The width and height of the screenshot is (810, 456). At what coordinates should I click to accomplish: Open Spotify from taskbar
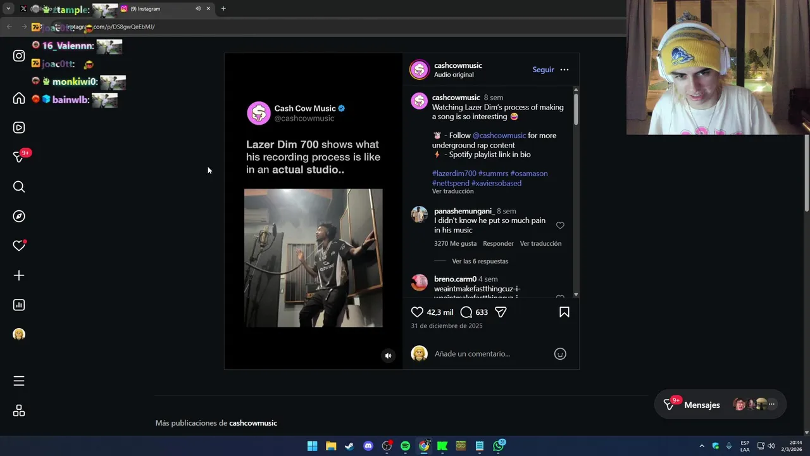tap(406, 446)
